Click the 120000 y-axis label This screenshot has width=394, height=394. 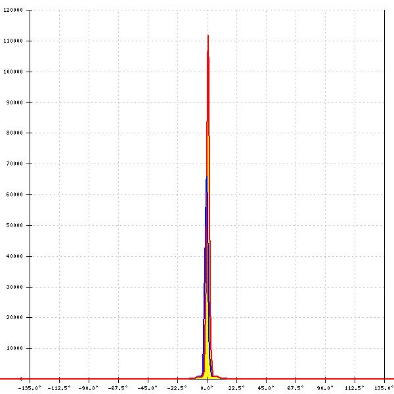pyautogui.click(x=13, y=10)
